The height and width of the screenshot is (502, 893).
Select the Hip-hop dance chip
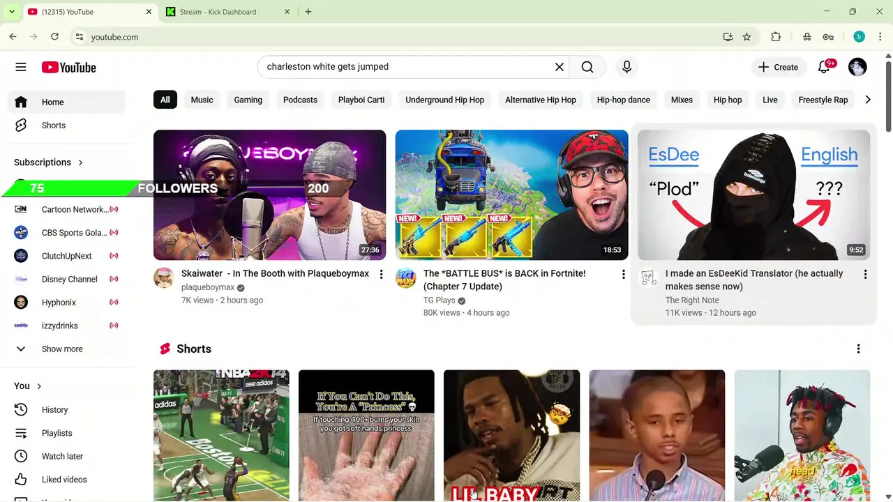pyautogui.click(x=623, y=100)
